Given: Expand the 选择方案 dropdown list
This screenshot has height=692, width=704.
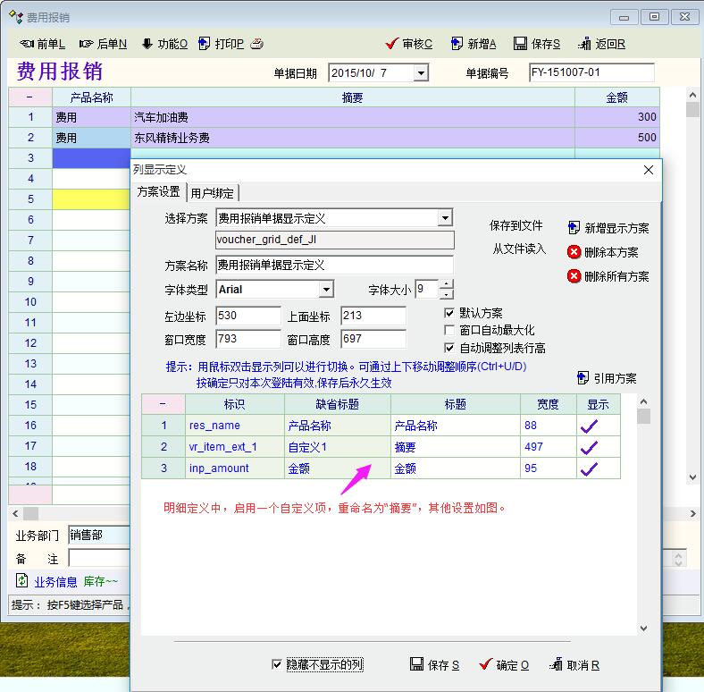Looking at the screenshot, I should tap(445, 218).
